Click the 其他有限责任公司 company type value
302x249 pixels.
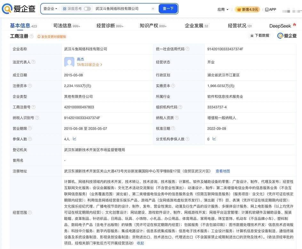78,97
